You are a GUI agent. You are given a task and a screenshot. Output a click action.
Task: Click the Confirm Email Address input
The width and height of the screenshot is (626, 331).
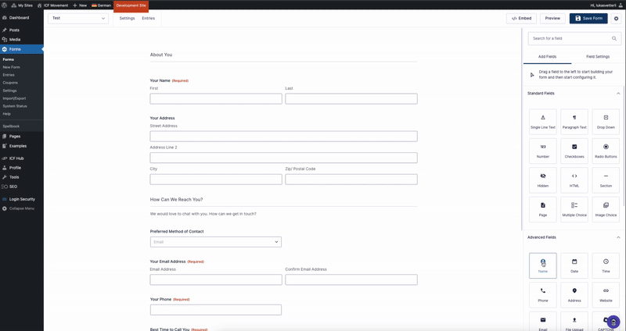click(351, 279)
